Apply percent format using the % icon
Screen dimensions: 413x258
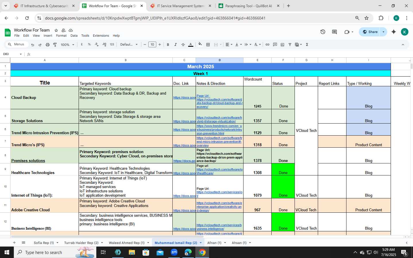click(89, 44)
